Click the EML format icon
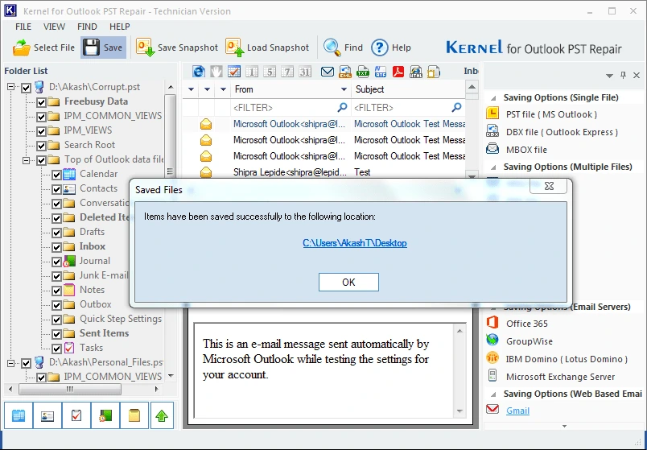647x450 pixels. (345, 72)
